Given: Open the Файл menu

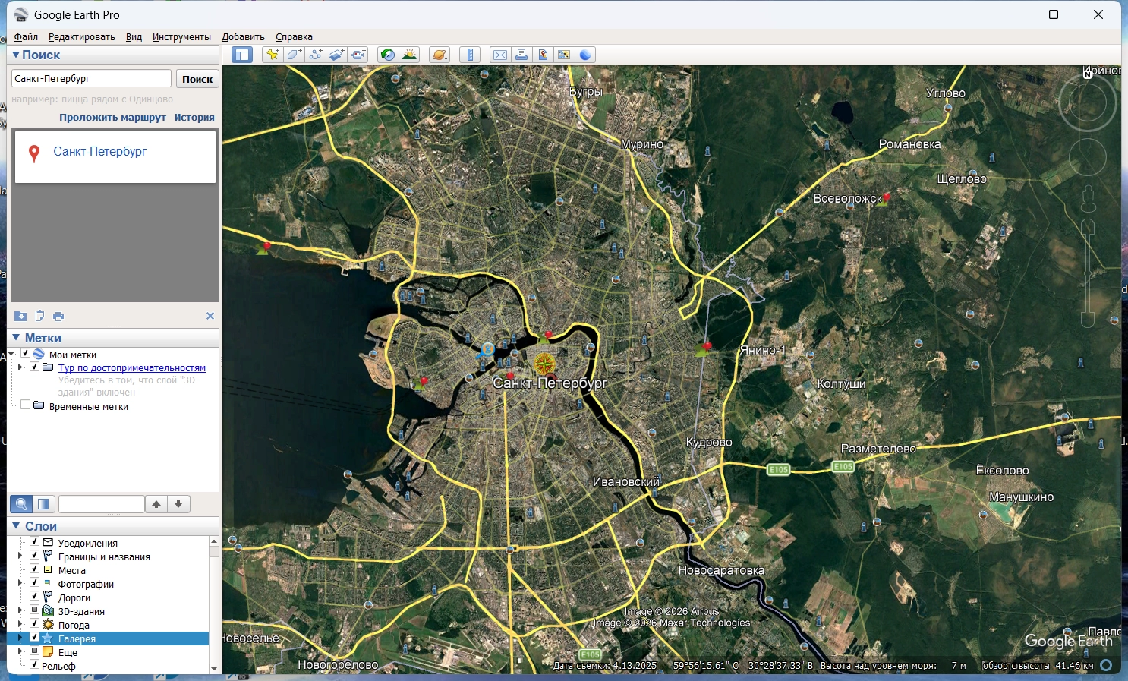Looking at the screenshot, I should 26,36.
